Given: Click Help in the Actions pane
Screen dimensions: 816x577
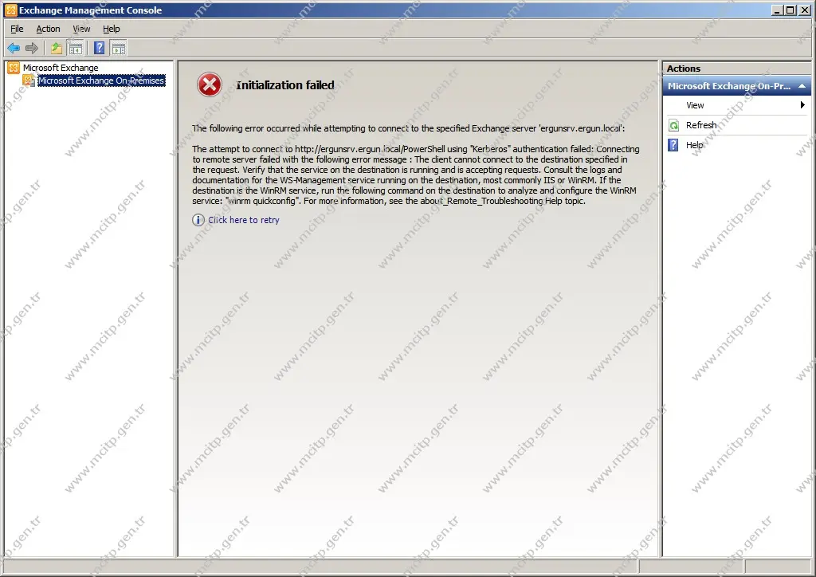Looking at the screenshot, I should pyautogui.click(x=694, y=144).
